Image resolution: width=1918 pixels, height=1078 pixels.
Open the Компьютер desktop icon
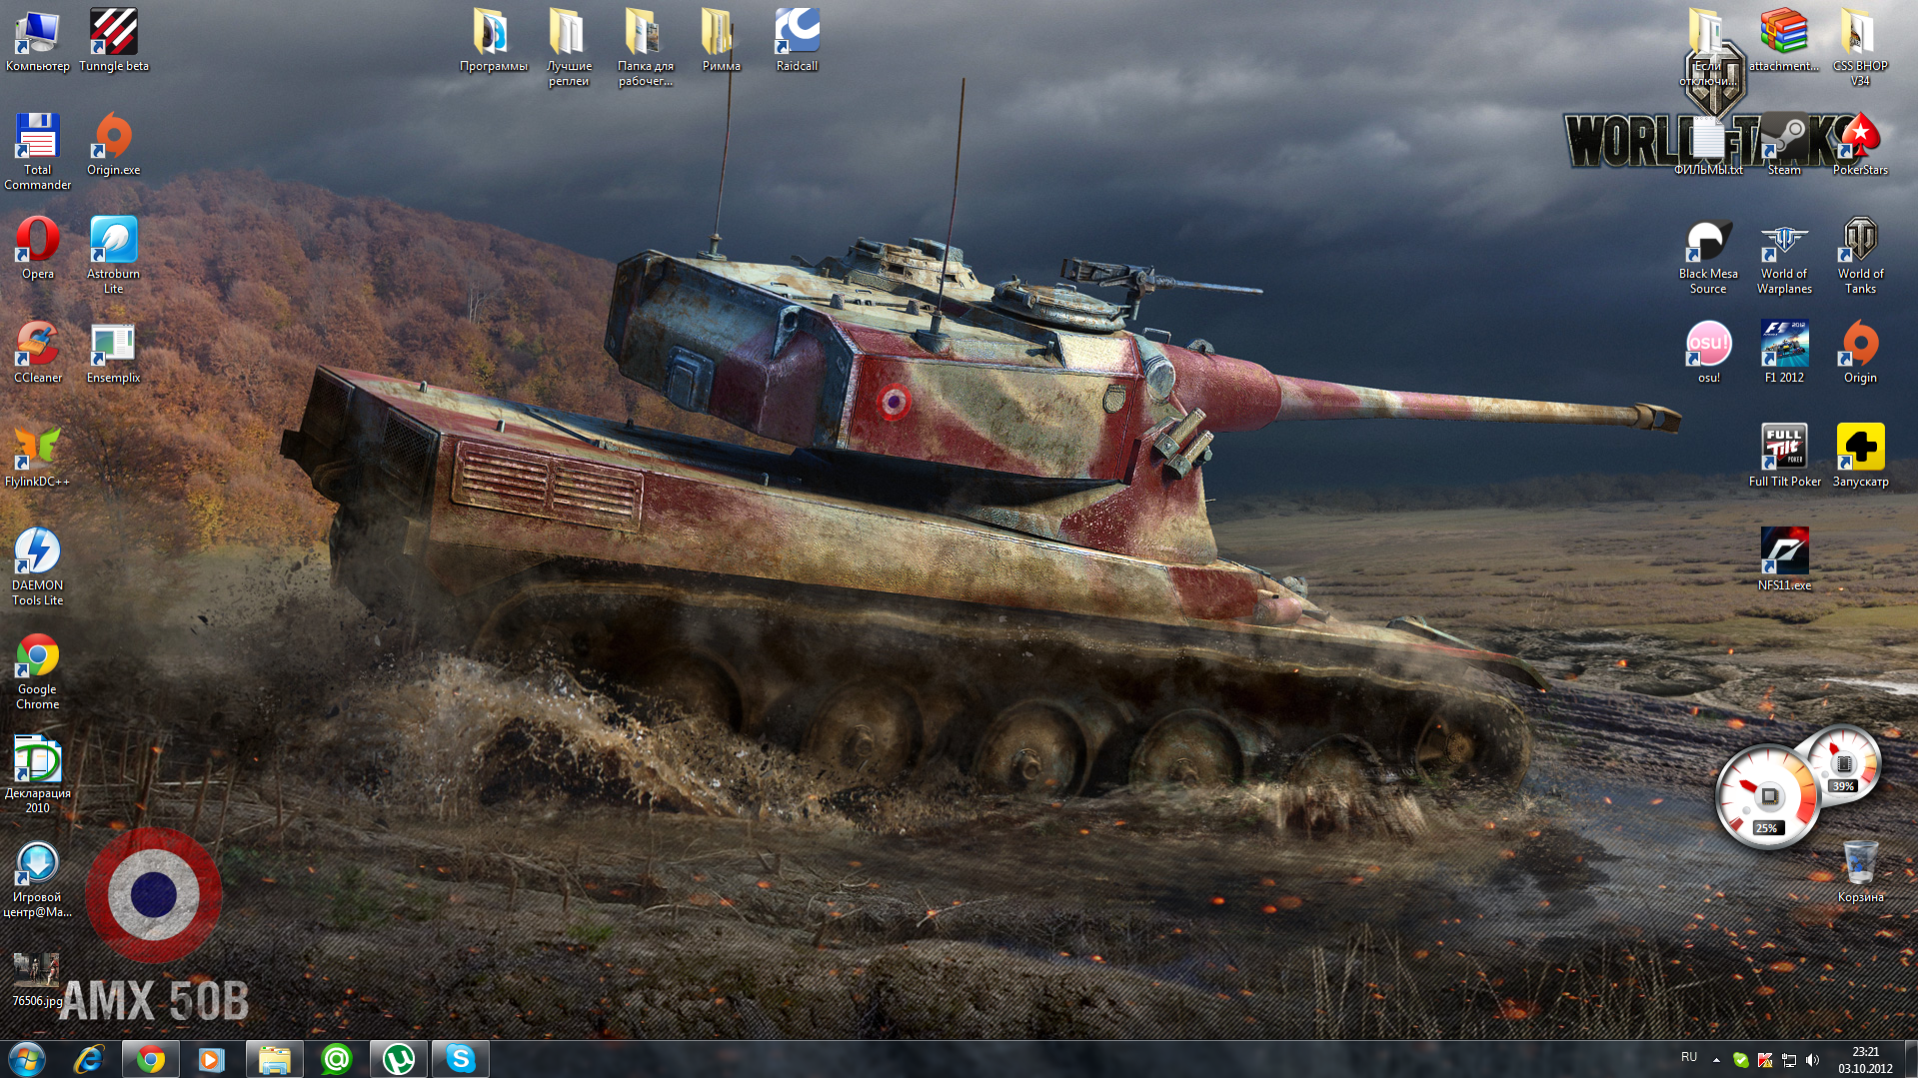(x=38, y=40)
